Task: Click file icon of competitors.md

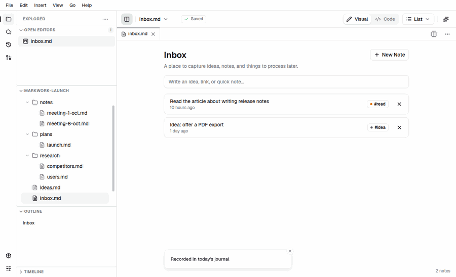Action: 42,166
